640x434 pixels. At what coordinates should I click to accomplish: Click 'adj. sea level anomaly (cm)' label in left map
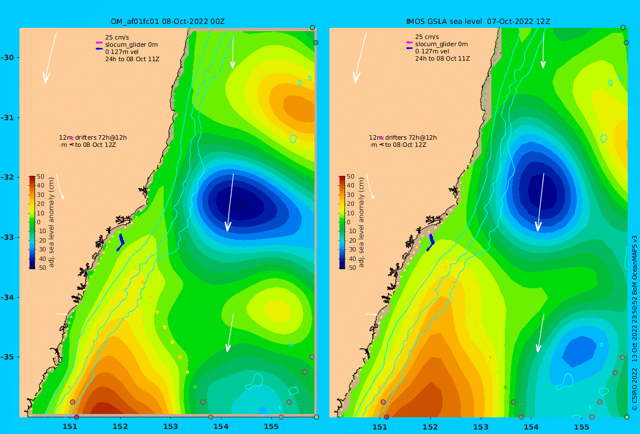click(x=51, y=223)
